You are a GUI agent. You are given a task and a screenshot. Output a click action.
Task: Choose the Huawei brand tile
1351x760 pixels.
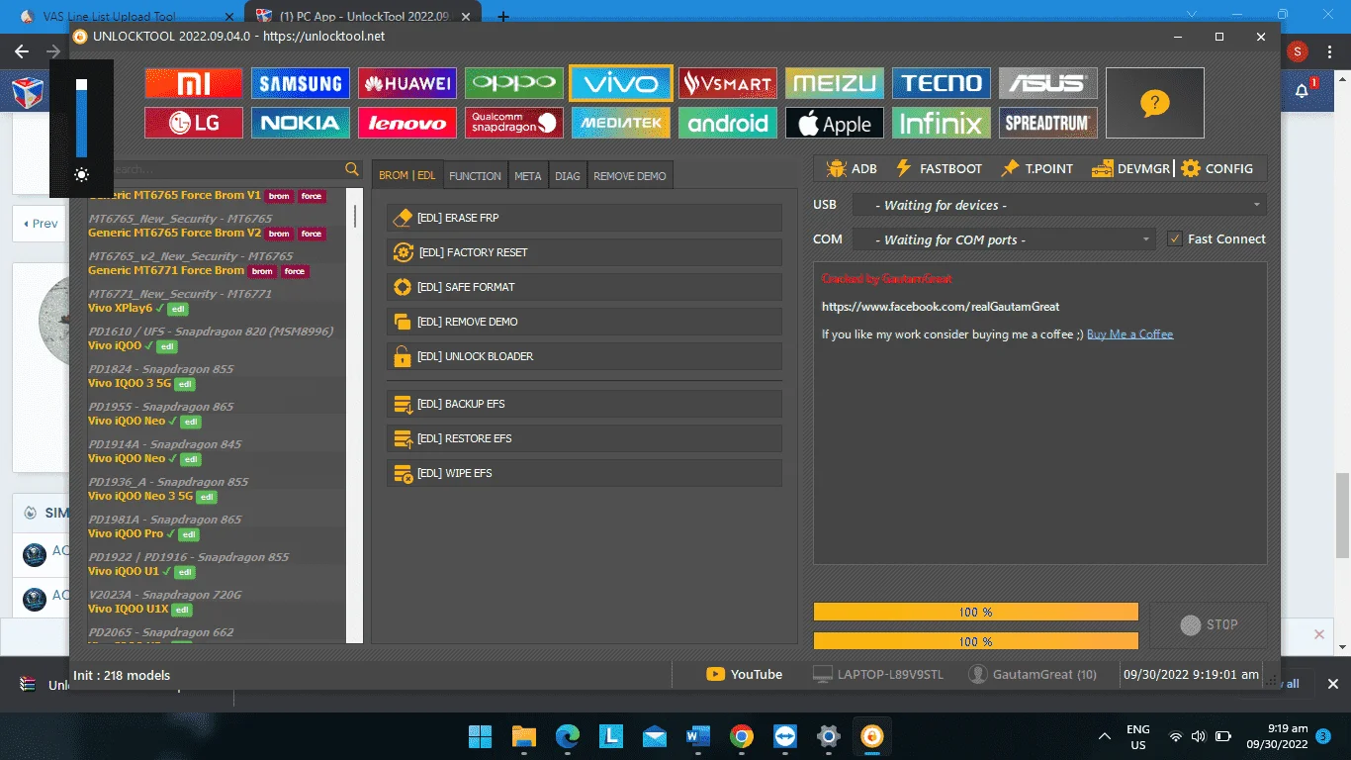(407, 83)
